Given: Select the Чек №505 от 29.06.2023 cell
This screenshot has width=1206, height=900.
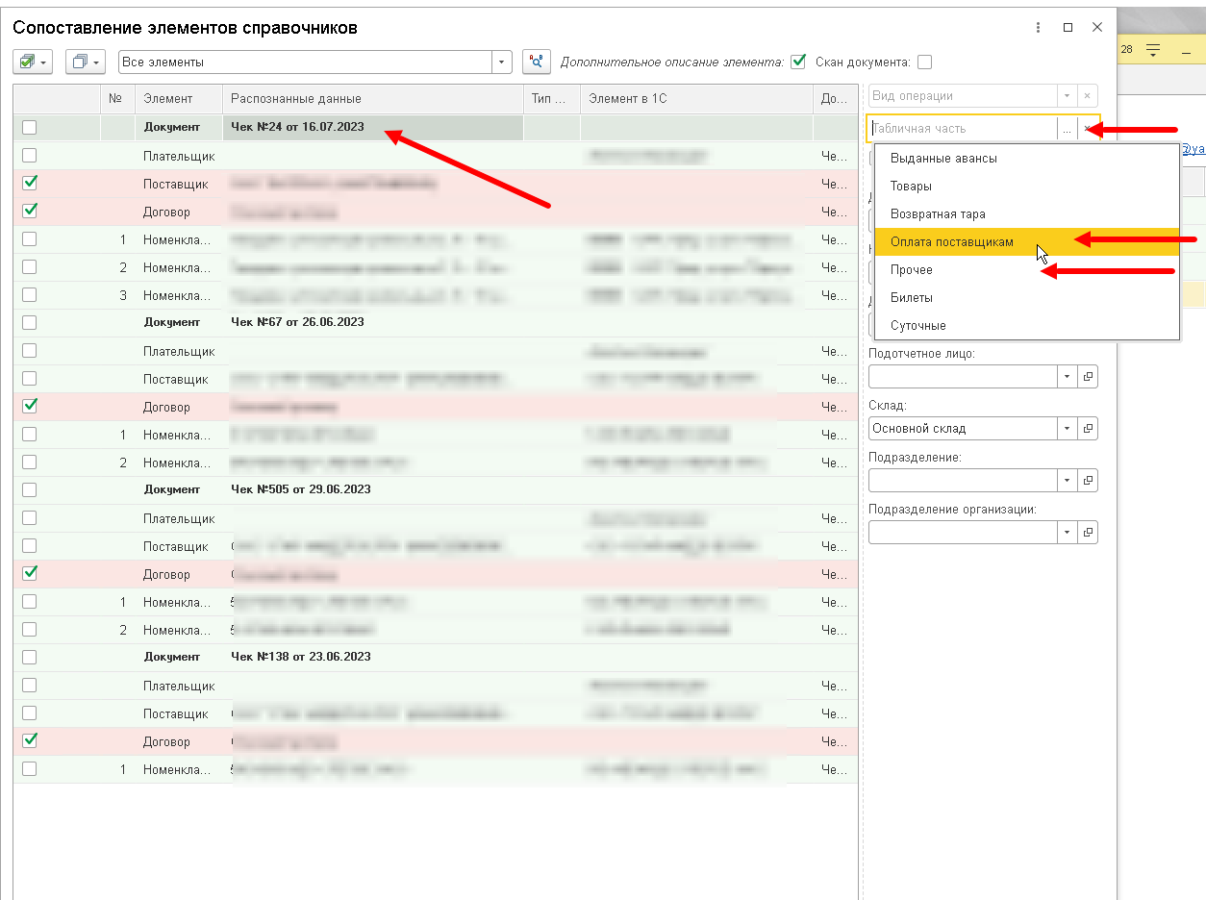Looking at the screenshot, I should [373, 489].
